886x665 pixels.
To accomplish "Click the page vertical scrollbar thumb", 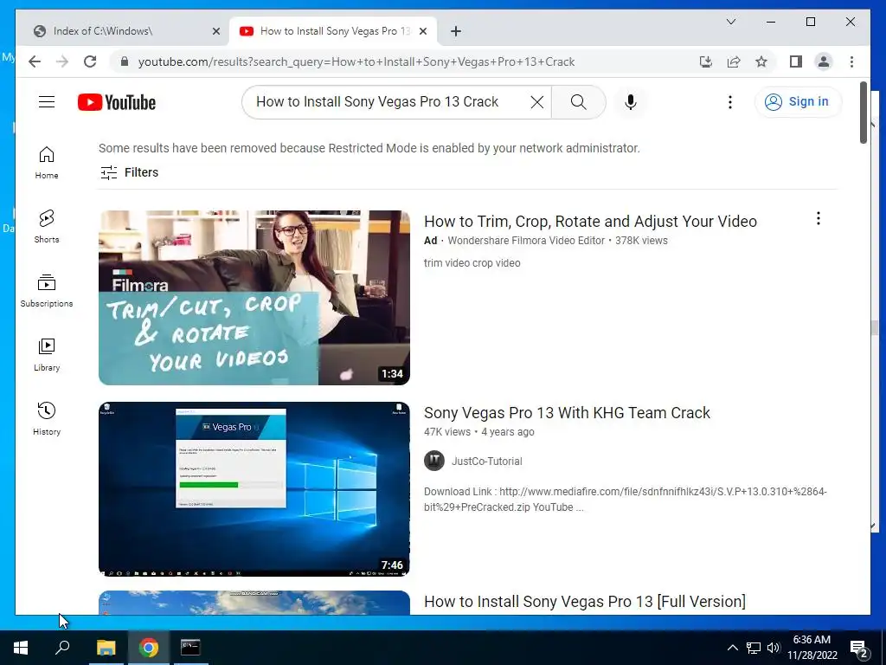I will pos(864,113).
